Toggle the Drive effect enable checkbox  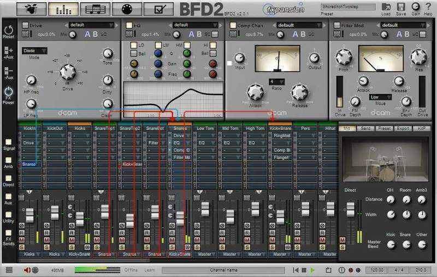25,25
